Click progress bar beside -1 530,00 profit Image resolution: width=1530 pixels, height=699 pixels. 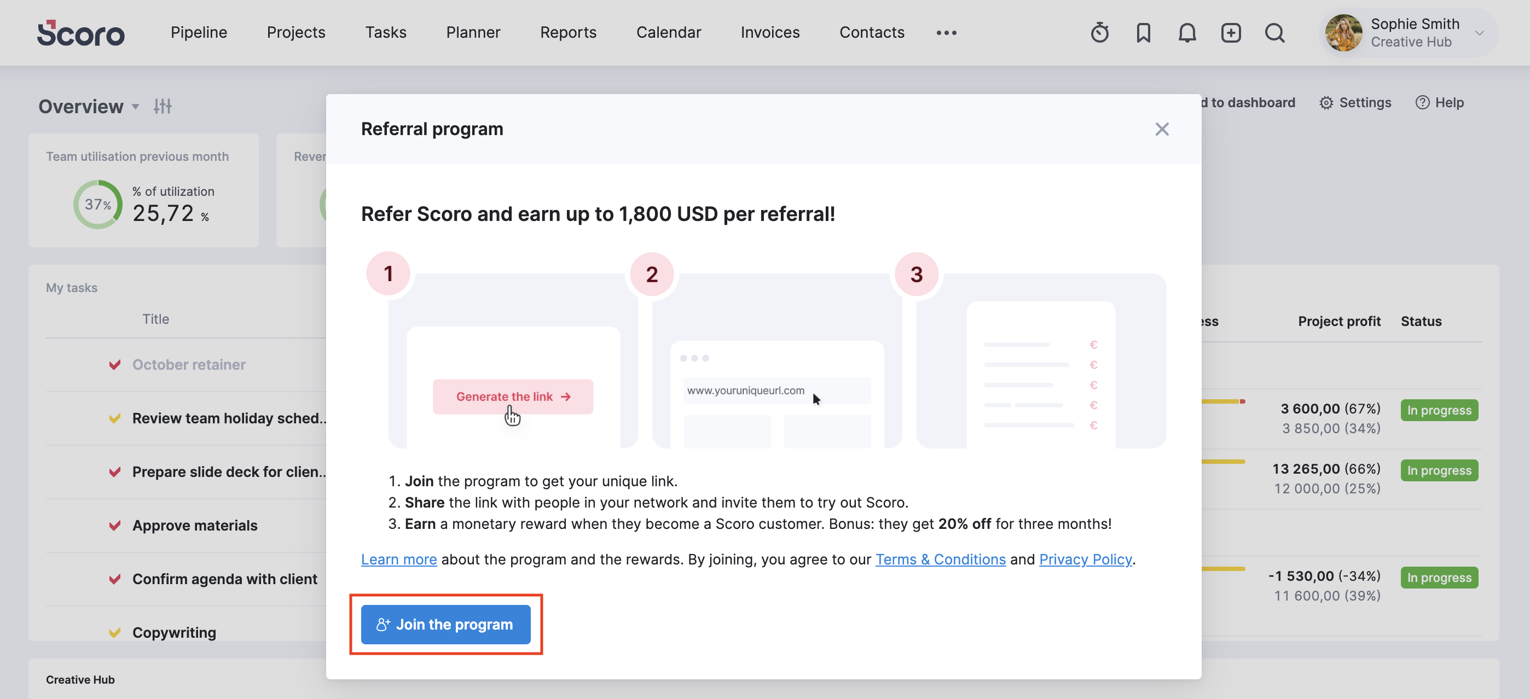1223,568
